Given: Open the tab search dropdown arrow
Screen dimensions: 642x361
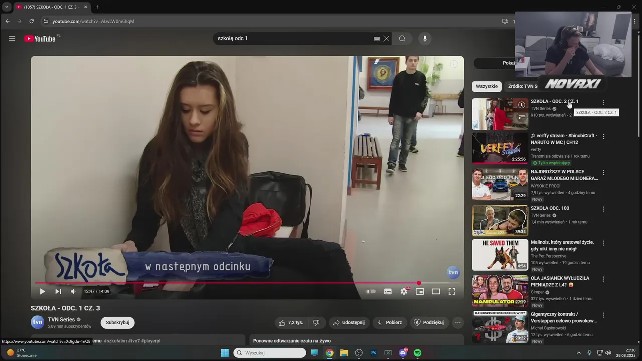Looking at the screenshot, I should 7,7.
